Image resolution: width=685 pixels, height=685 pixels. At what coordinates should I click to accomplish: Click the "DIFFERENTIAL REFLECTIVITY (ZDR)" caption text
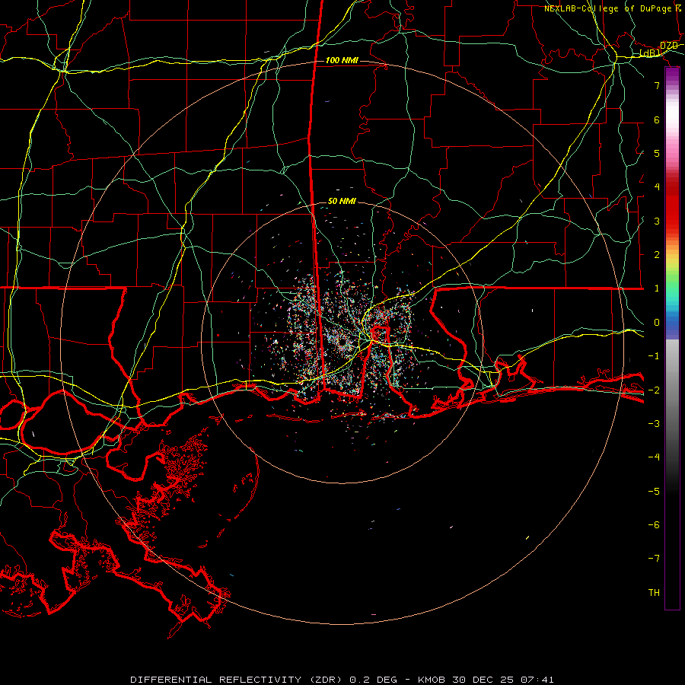pyautogui.click(x=237, y=680)
